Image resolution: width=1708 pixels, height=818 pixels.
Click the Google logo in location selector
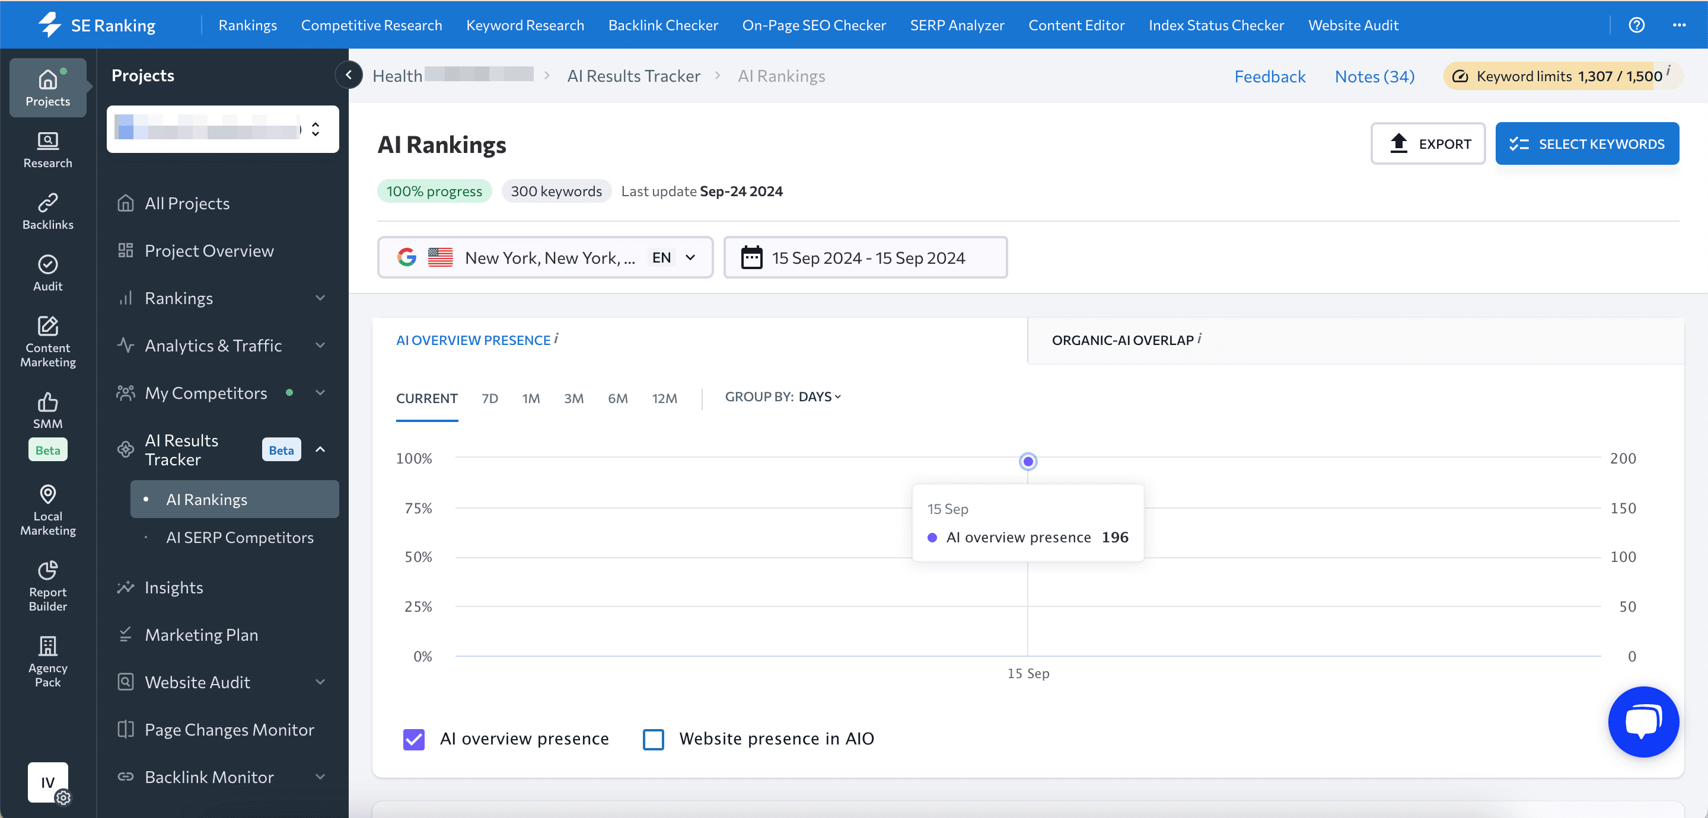point(406,257)
